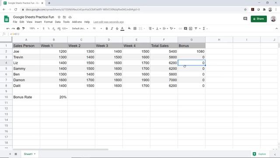Screen dimensions: 280x158
Task: Click the Insert chart icon
Action: pyautogui.click(x=191, y=29)
